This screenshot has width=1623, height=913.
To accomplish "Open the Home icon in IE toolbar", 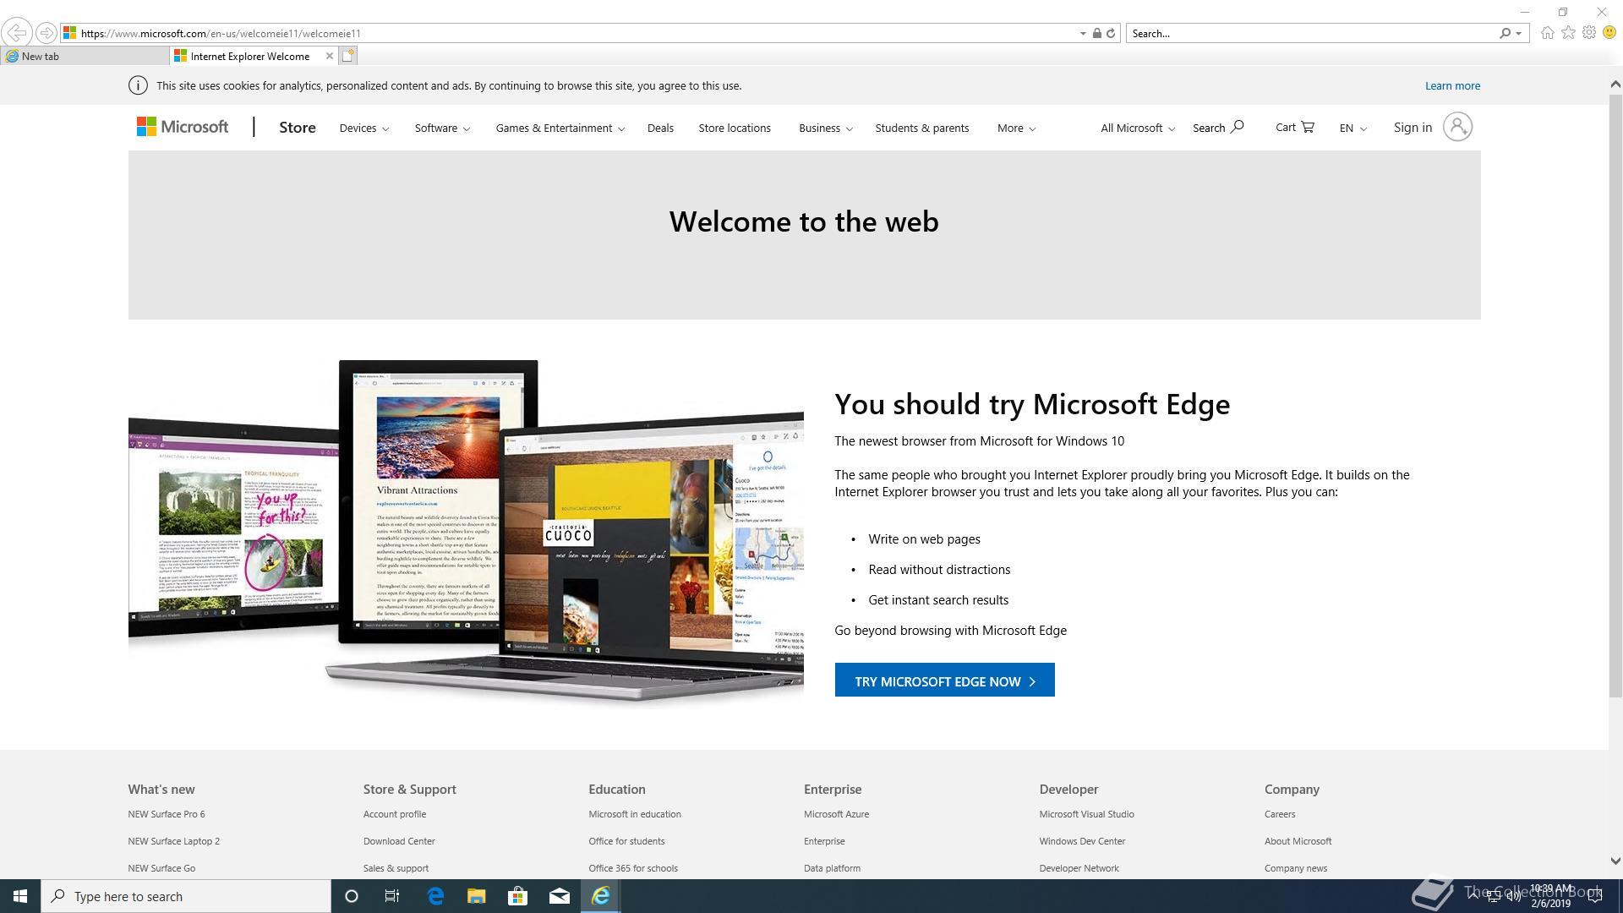I will 1547,33.
